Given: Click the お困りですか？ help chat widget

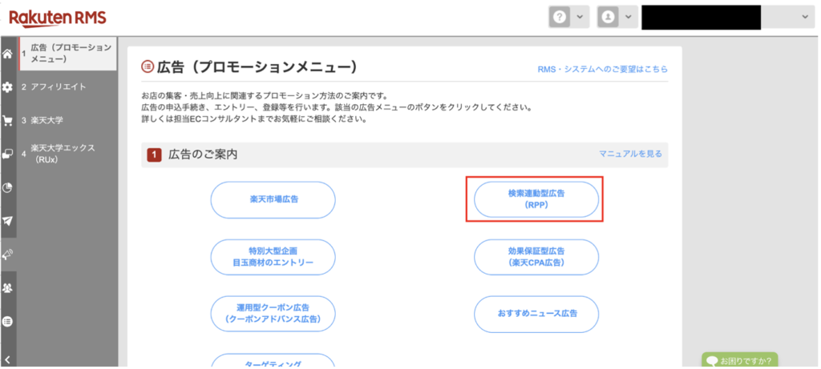Looking at the screenshot, I should (x=739, y=360).
